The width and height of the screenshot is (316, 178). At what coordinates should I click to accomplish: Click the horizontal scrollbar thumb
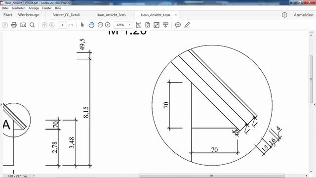pyautogui.click(x=211, y=176)
